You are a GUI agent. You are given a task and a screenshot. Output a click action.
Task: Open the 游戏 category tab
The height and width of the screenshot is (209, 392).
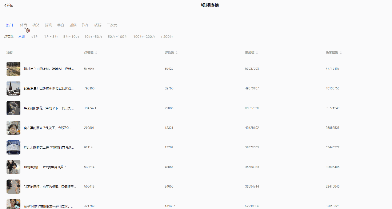48,25
